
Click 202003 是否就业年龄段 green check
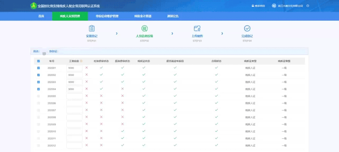[175, 82]
